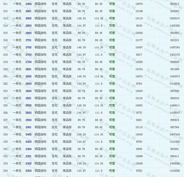View room 2702 details
Screen dimensions: 184x177
pos(28,47)
